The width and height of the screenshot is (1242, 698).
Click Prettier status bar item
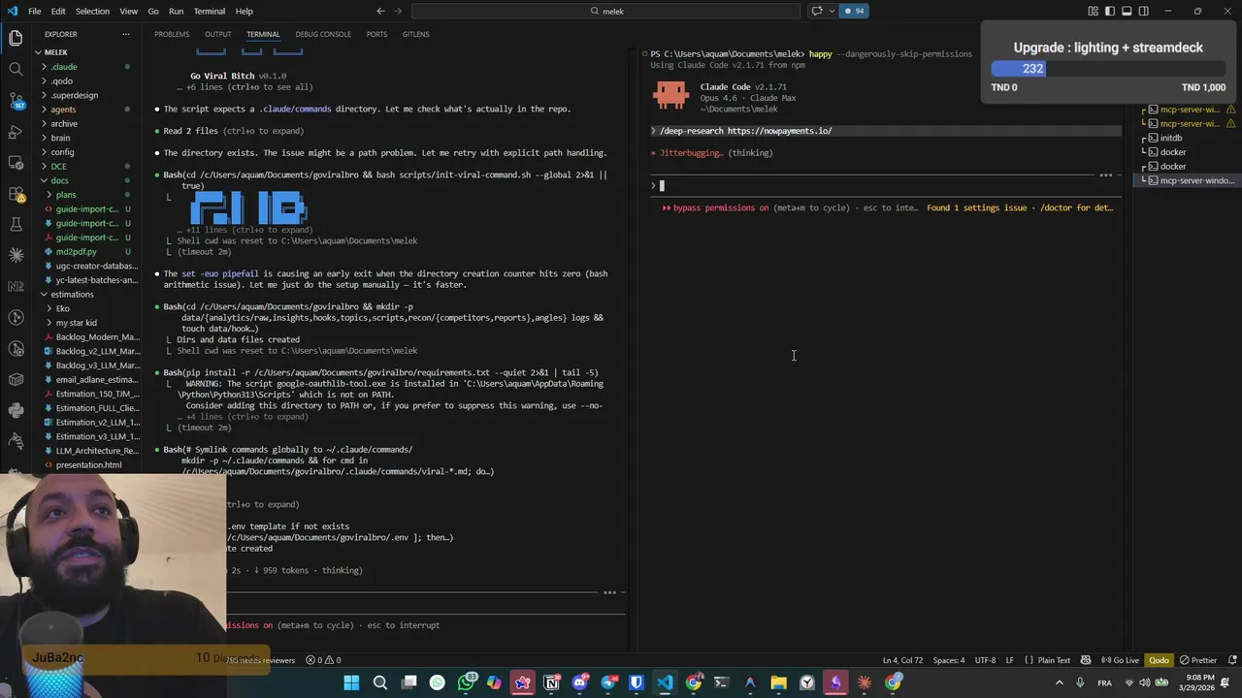(x=1197, y=660)
